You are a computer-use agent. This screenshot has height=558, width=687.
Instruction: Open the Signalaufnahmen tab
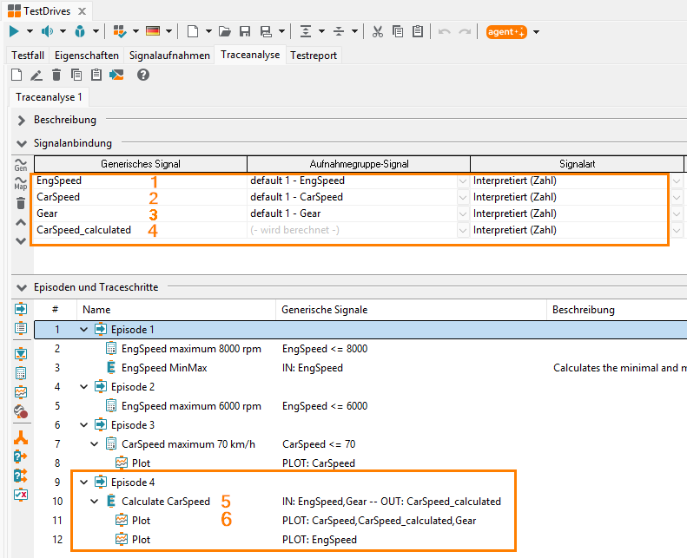tap(169, 56)
